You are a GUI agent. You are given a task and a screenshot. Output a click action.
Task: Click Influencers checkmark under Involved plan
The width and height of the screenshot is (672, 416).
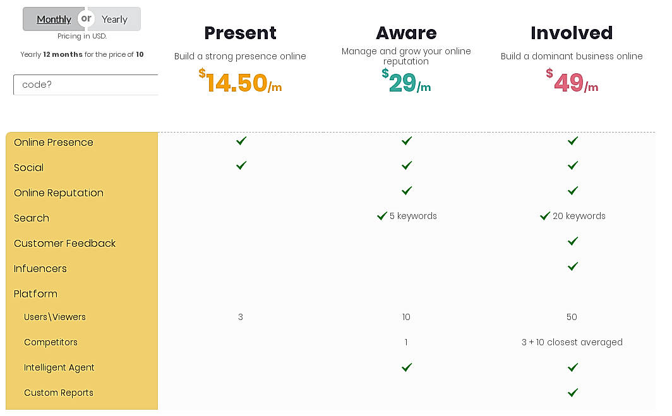click(x=573, y=266)
